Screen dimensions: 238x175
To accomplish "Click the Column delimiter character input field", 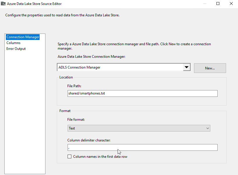I will click(142, 148).
